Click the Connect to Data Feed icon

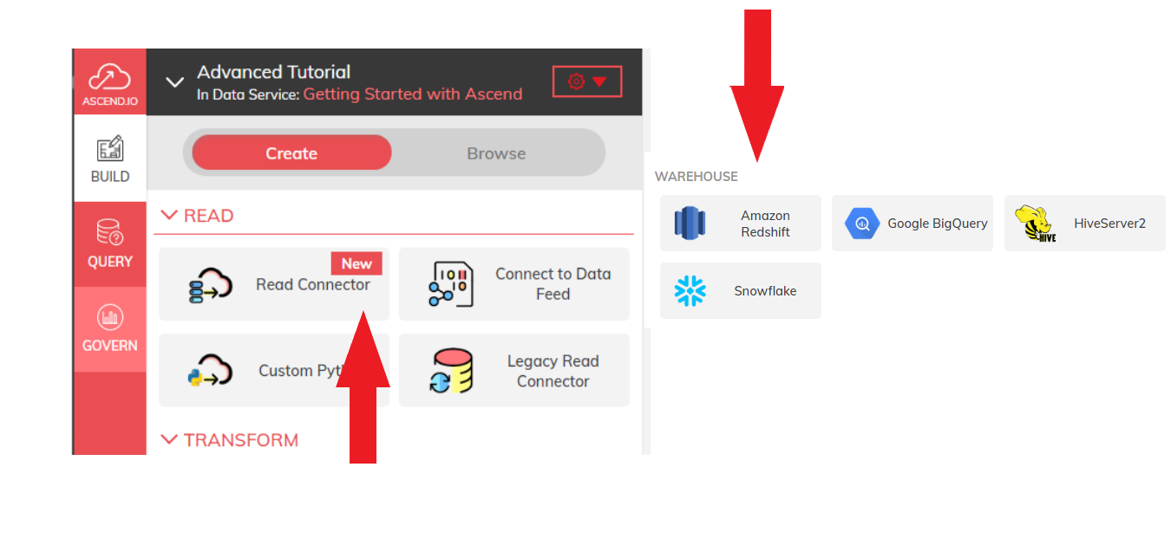[450, 284]
